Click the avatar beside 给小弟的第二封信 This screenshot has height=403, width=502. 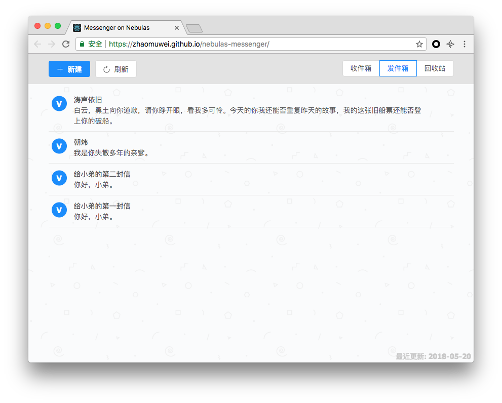(59, 178)
